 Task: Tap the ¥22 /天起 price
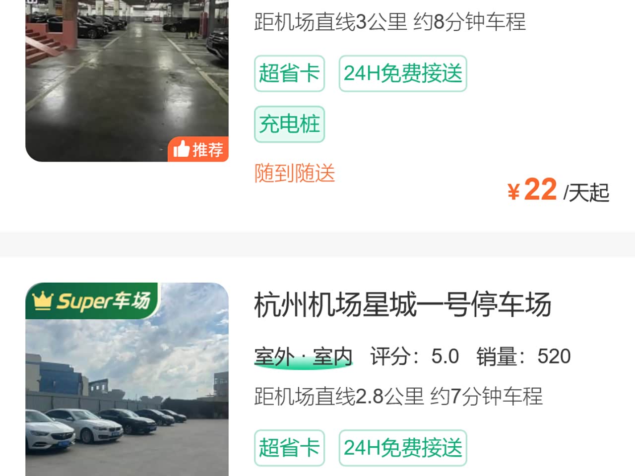point(558,190)
